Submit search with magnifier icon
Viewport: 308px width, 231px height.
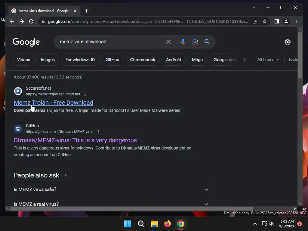207,42
